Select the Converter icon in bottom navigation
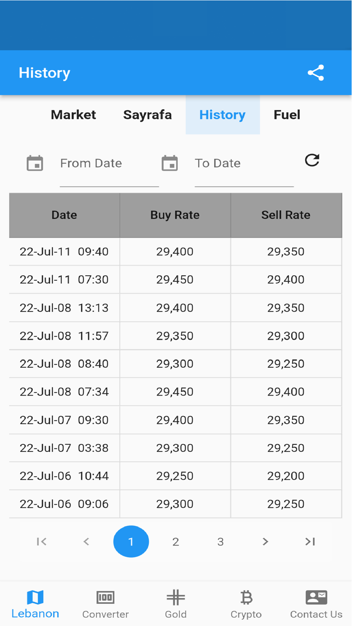Screen dimensions: 352x626 pos(105,597)
